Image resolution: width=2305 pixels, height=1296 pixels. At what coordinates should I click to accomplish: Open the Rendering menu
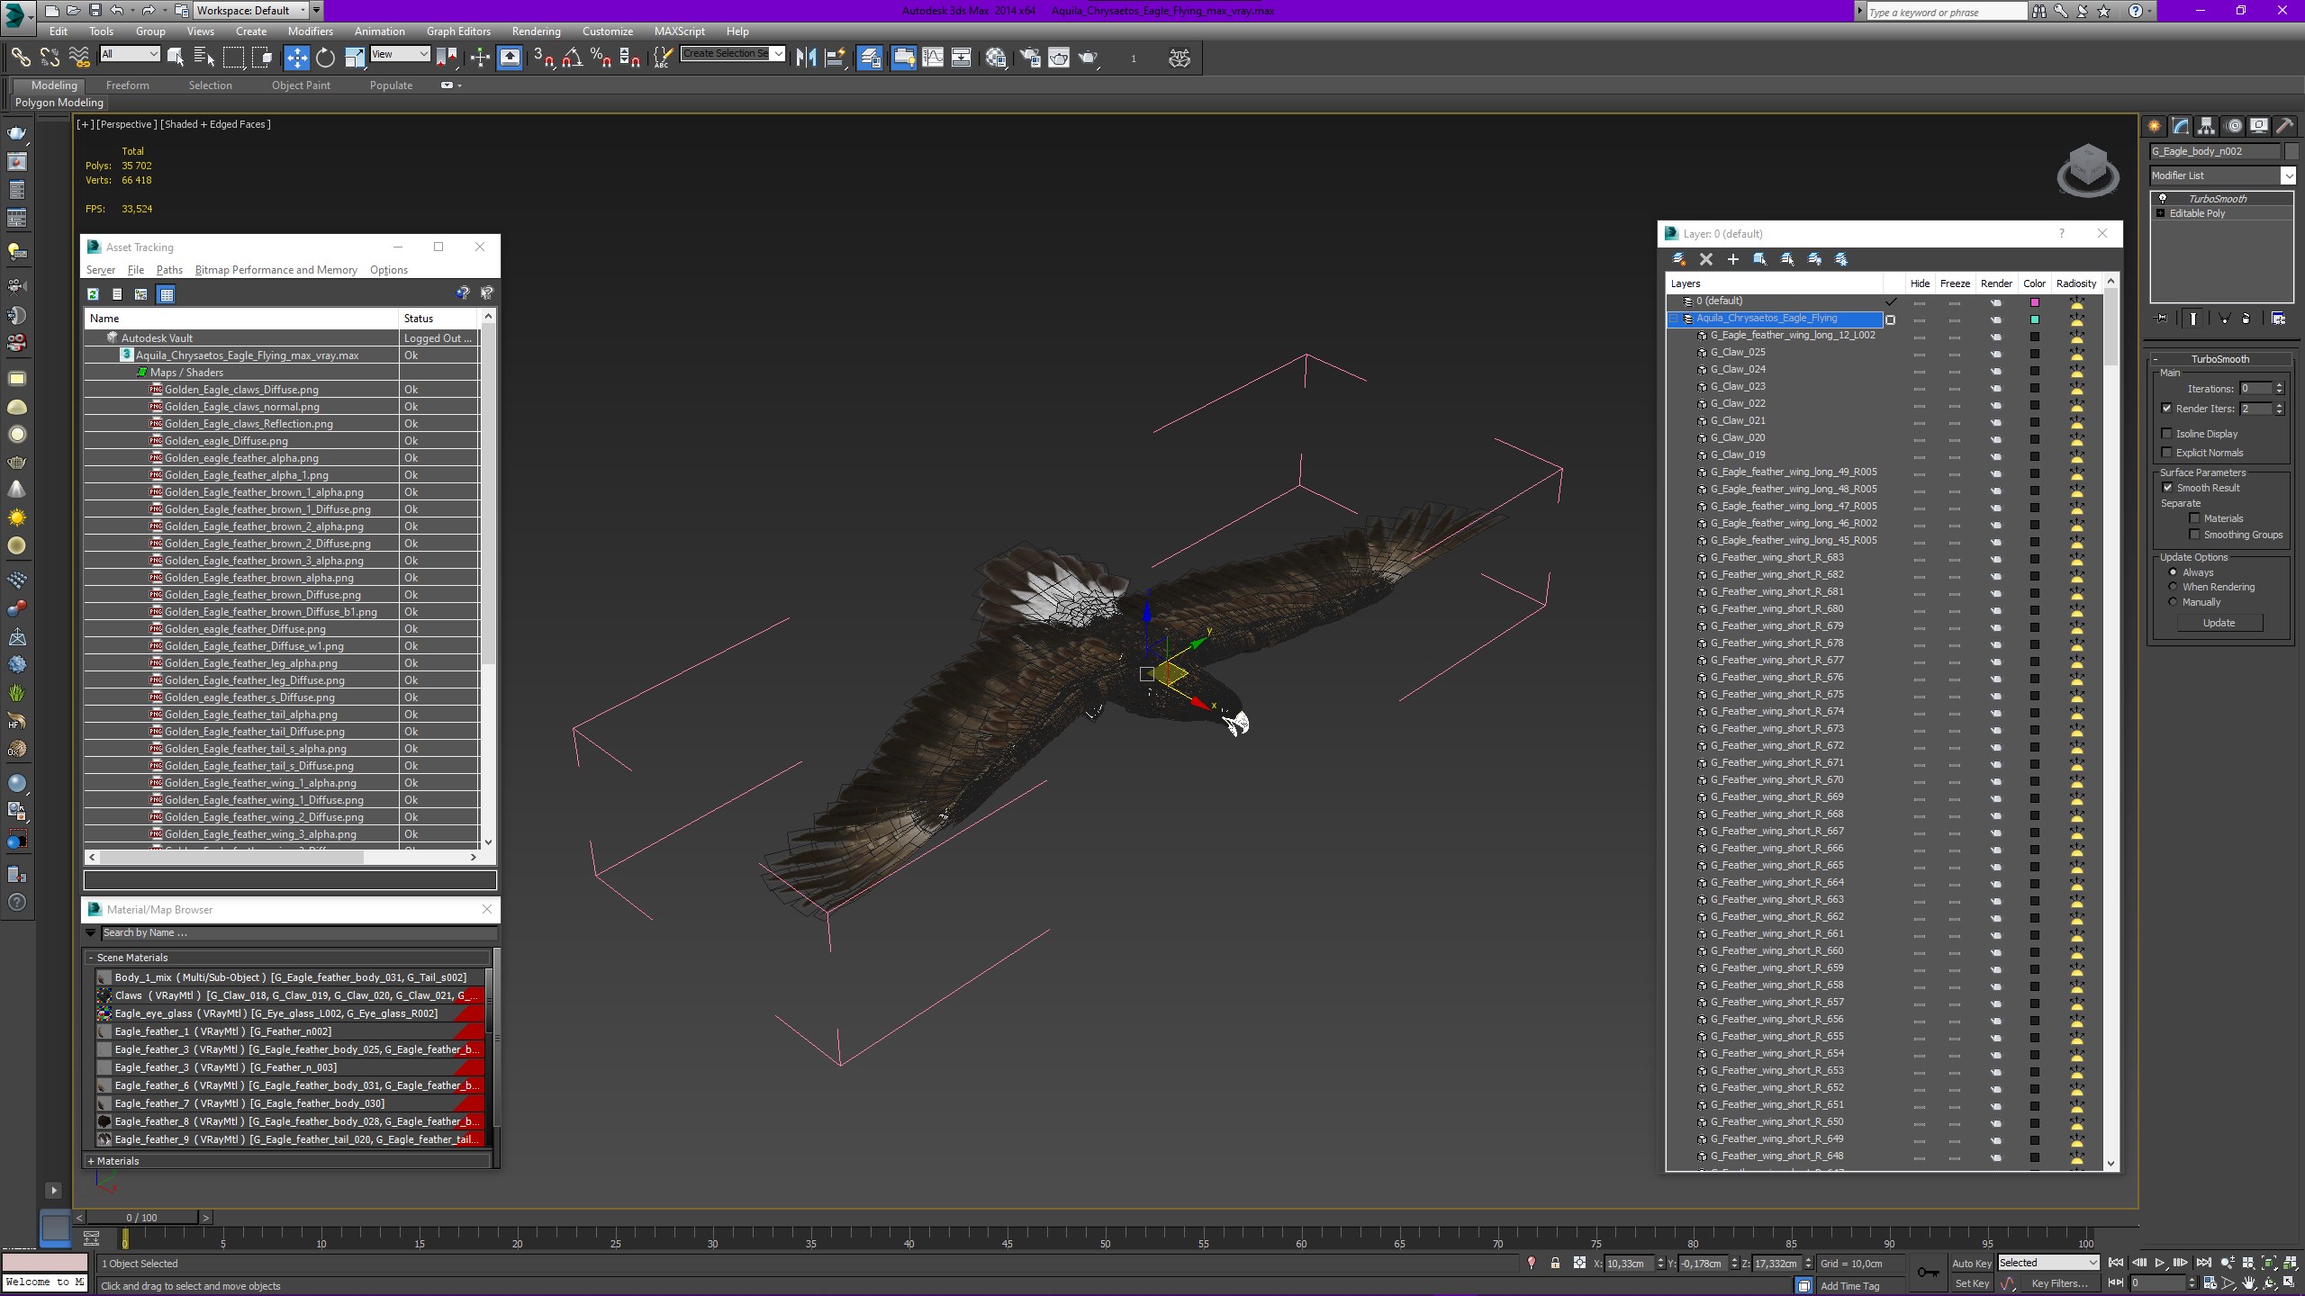pyautogui.click(x=536, y=31)
